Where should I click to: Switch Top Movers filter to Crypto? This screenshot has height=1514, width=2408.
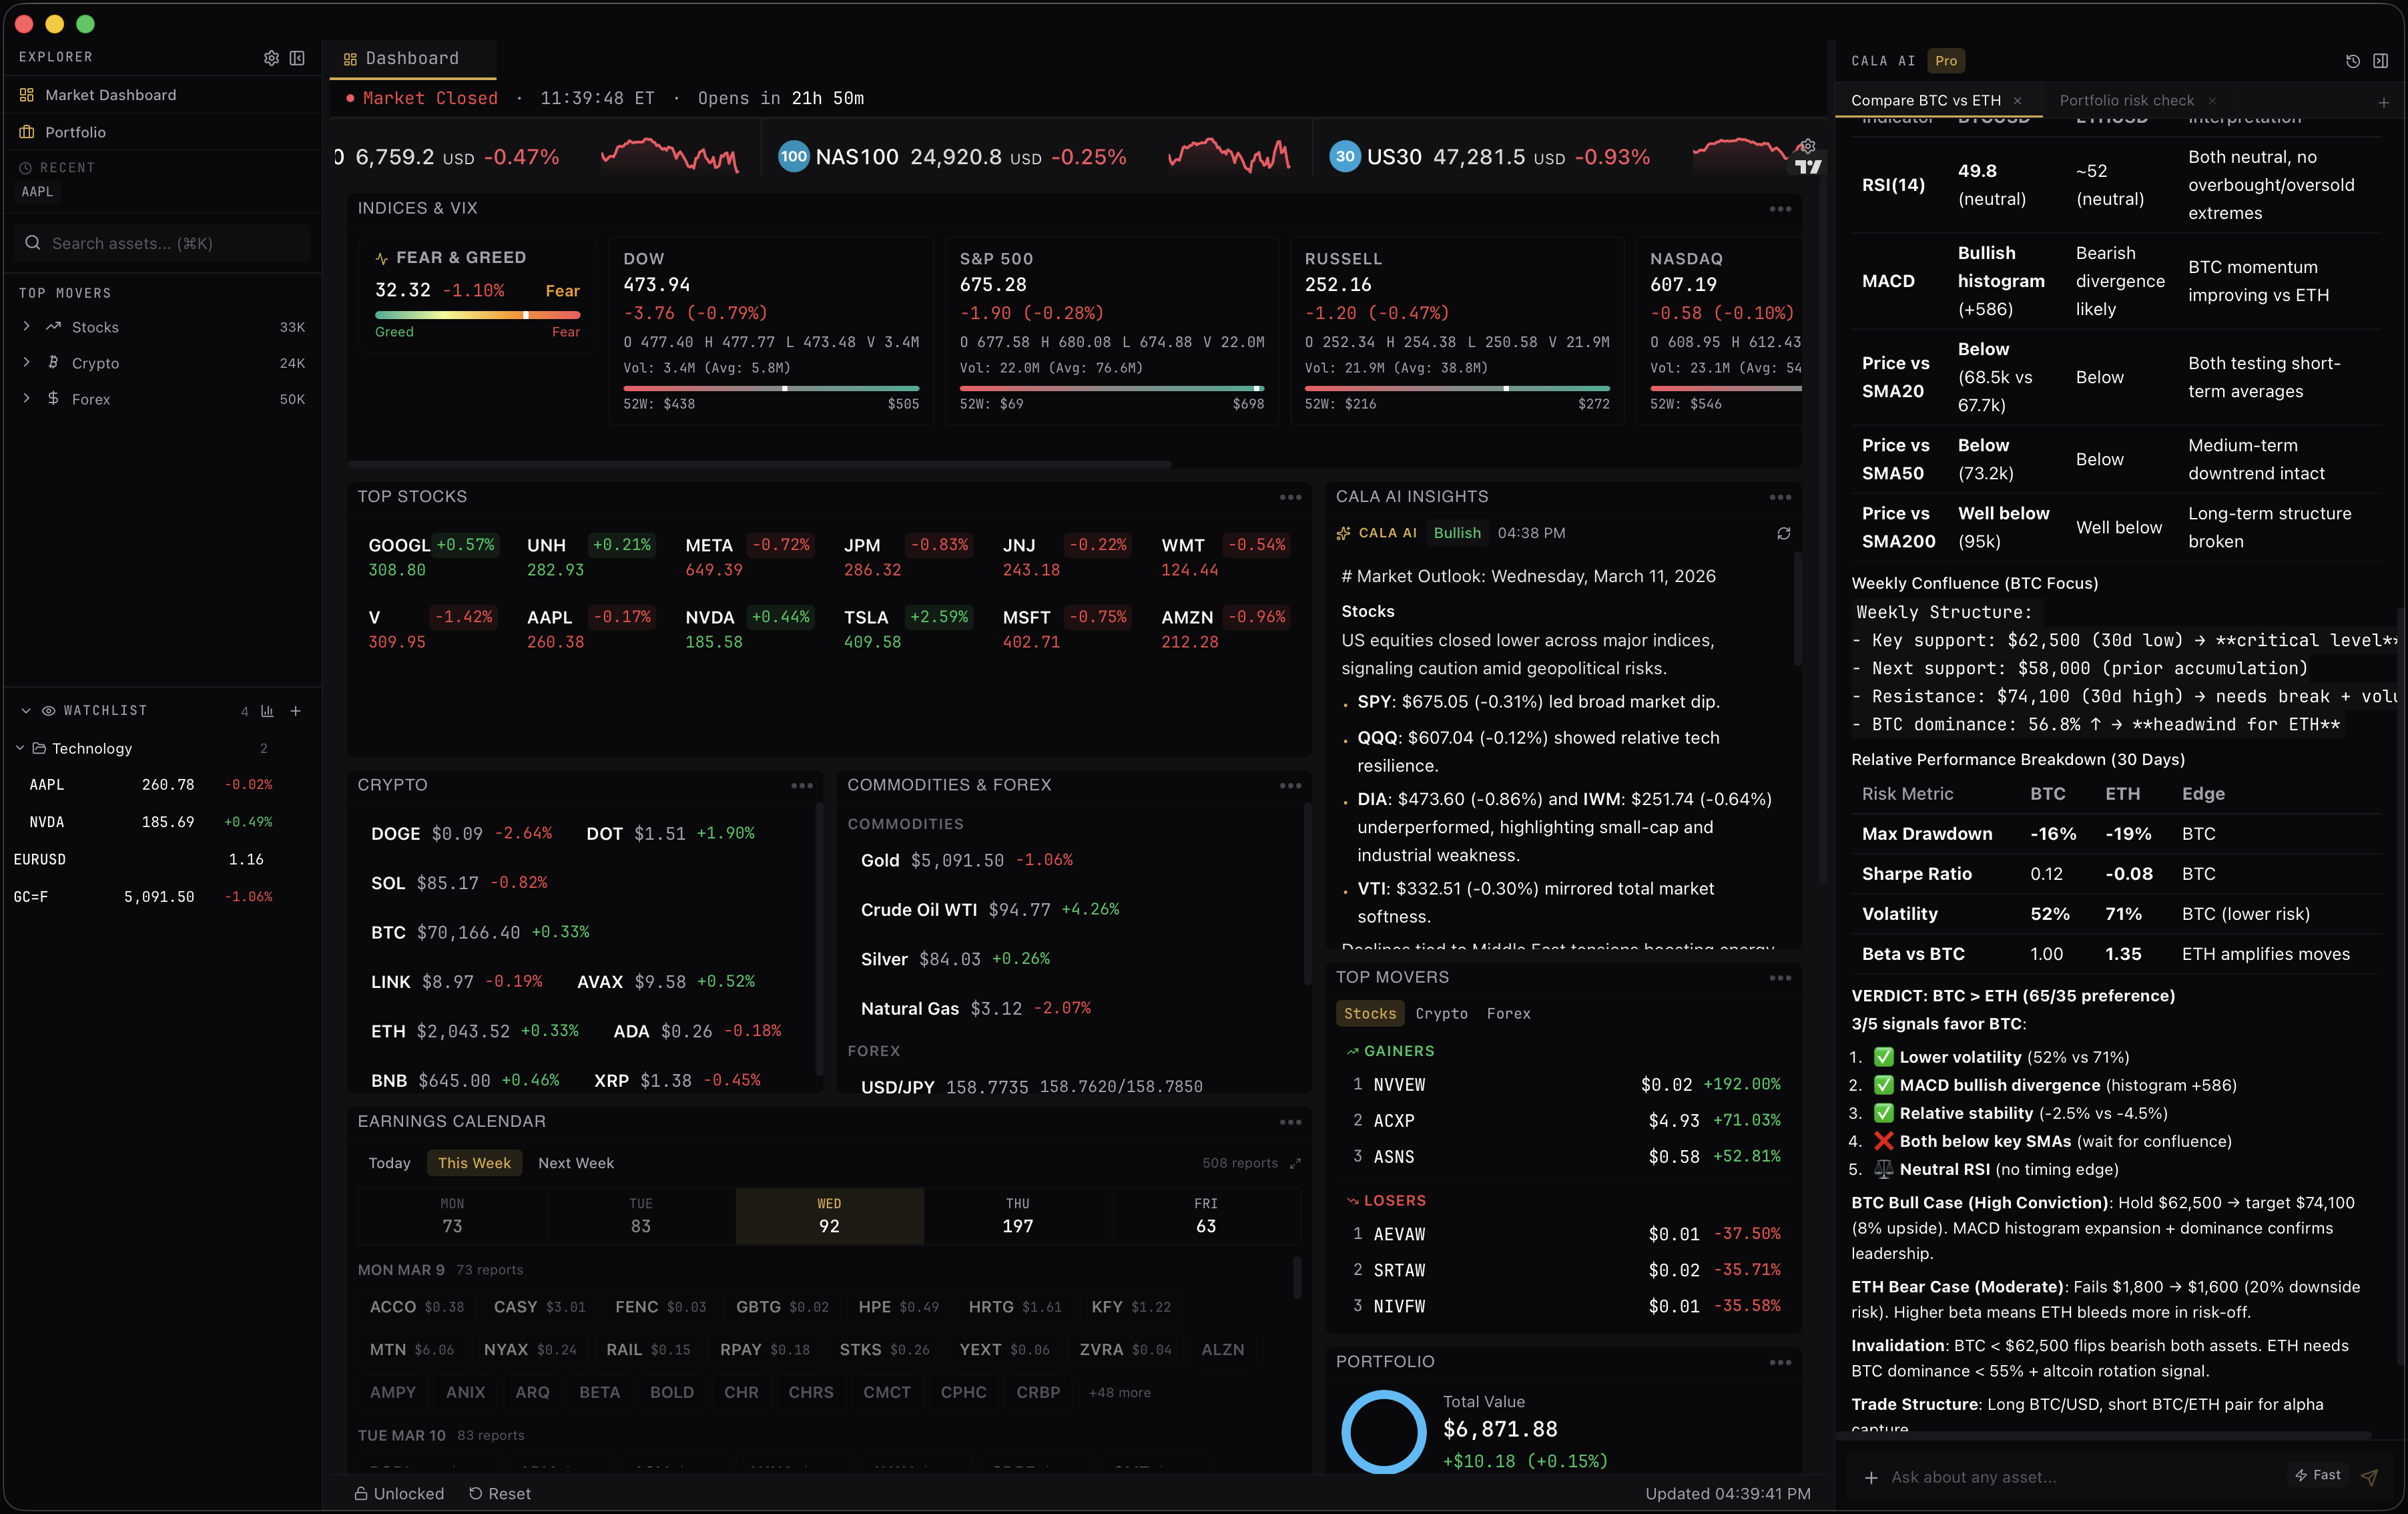click(1441, 1013)
